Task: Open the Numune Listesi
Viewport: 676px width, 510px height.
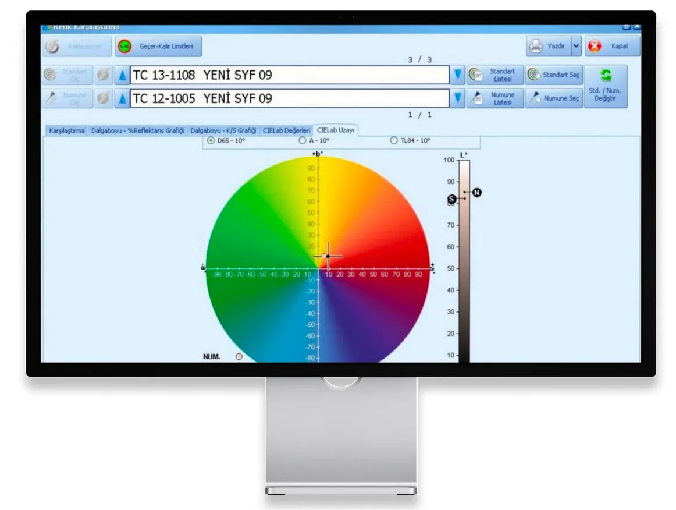Action: tap(495, 98)
